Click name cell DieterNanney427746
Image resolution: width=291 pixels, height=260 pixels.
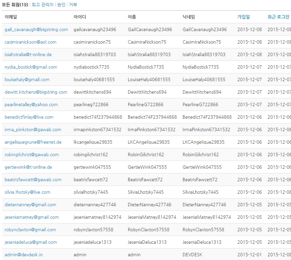click(150, 205)
